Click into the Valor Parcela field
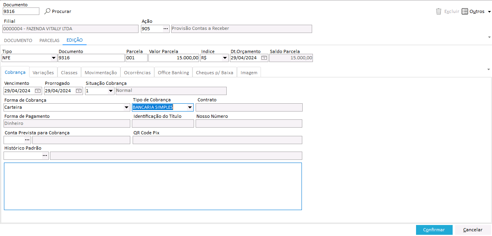The height and width of the screenshot is (236, 492). click(173, 58)
